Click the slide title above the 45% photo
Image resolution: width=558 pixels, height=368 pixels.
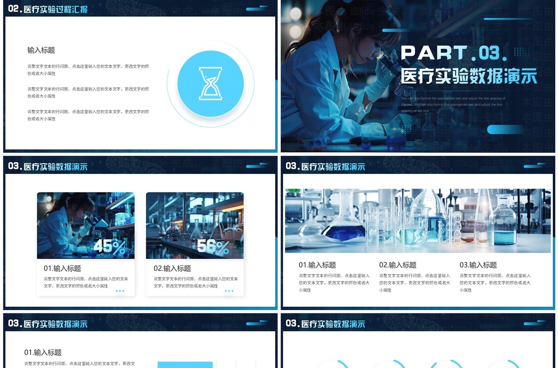(48, 166)
